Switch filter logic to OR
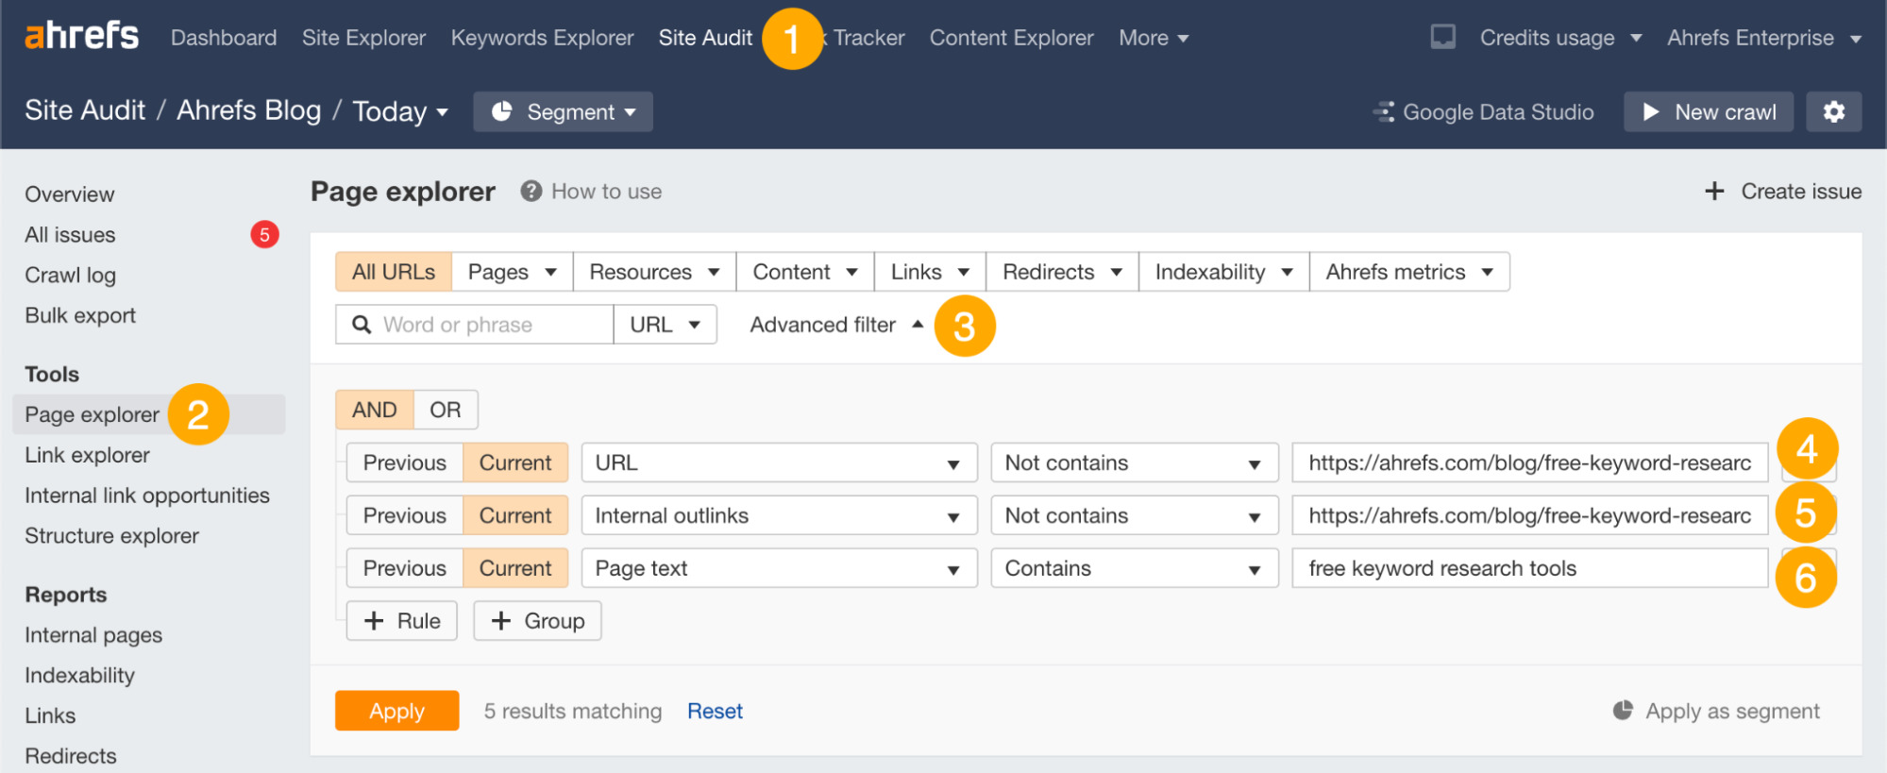This screenshot has height=773, width=1887. (446, 410)
